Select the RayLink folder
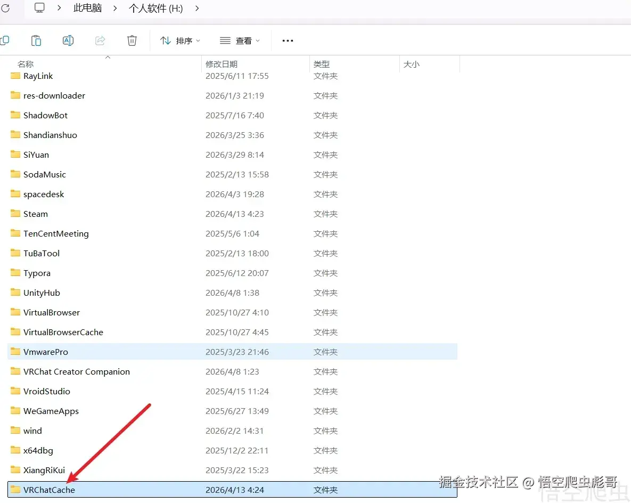The height and width of the screenshot is (503, 631). pyautogui.click(x=233, y=76)
